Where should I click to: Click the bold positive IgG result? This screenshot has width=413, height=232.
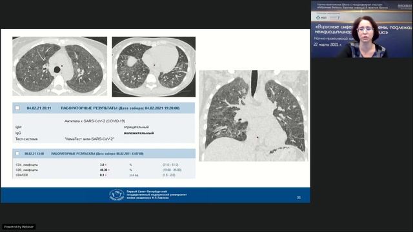tap(139, 133)
